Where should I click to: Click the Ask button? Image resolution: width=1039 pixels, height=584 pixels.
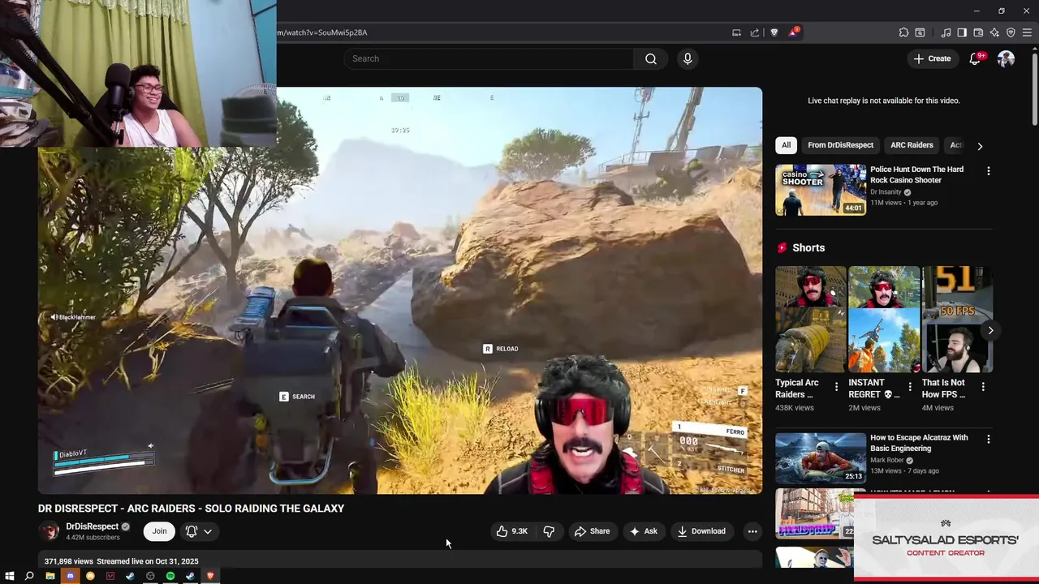[643, 531]
